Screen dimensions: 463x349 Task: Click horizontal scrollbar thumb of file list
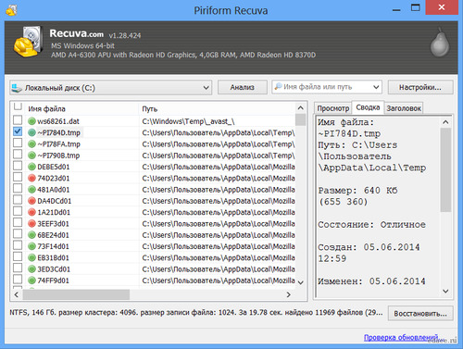coord(76,294)
